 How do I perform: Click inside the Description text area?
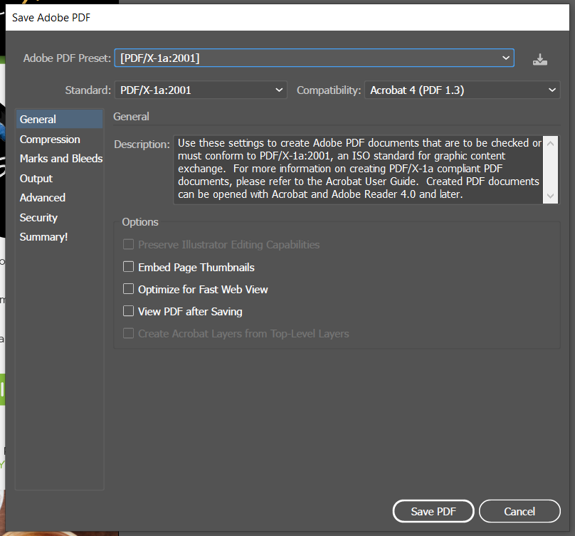356,169
